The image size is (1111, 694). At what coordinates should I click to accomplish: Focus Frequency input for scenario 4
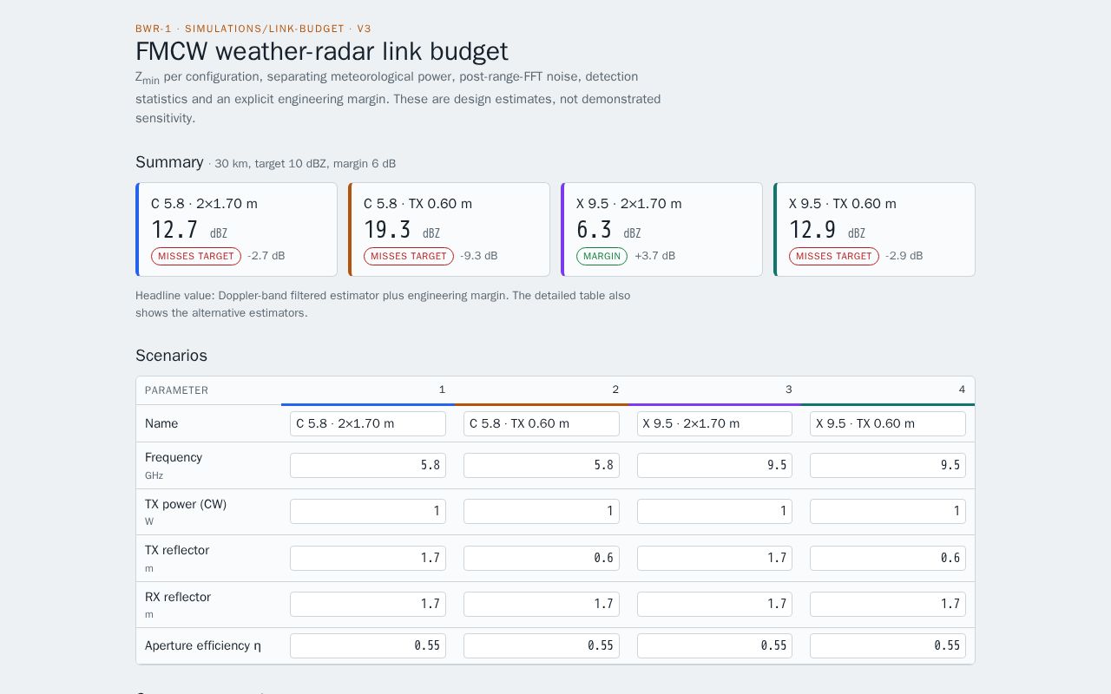click(888, 465)
